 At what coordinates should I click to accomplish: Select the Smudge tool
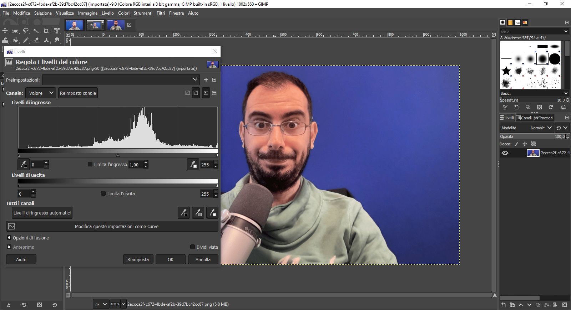[57, 40]
